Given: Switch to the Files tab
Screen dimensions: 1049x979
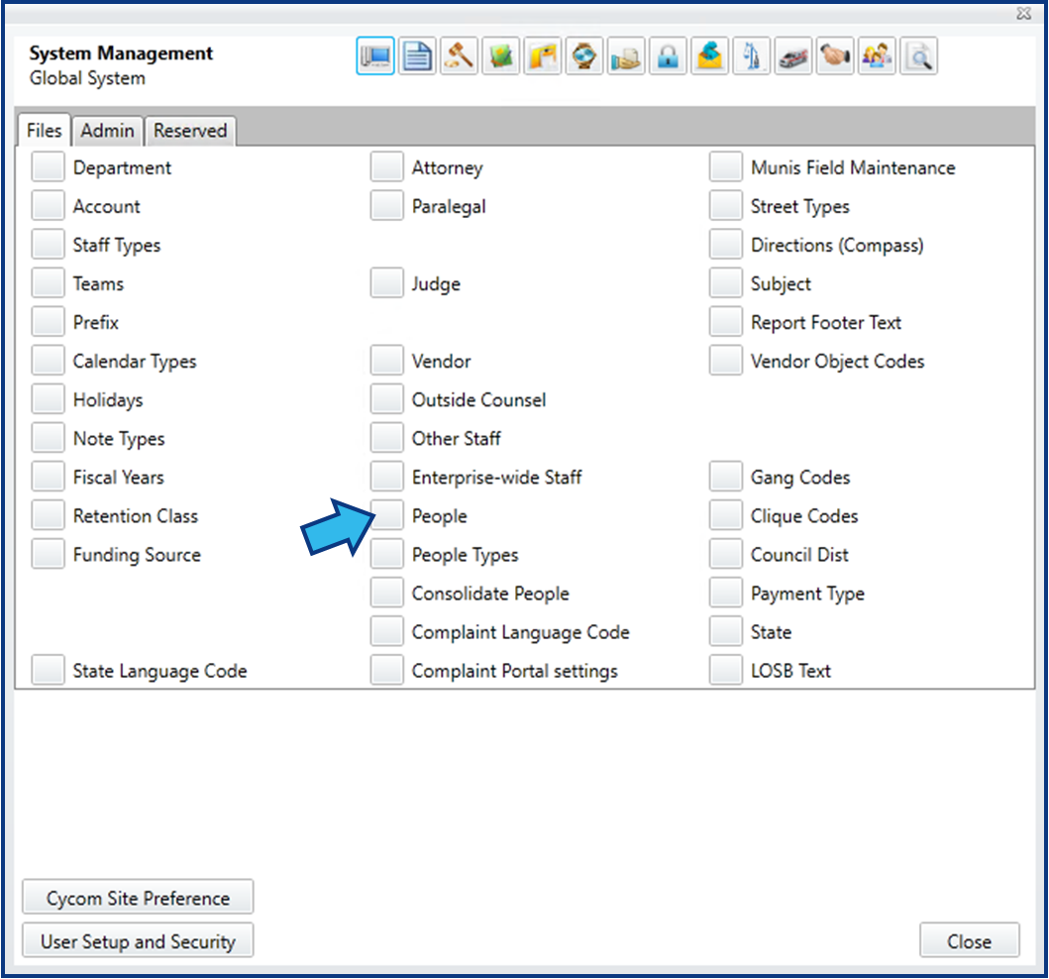Looking at the screenshot, I should pos(45,130).
